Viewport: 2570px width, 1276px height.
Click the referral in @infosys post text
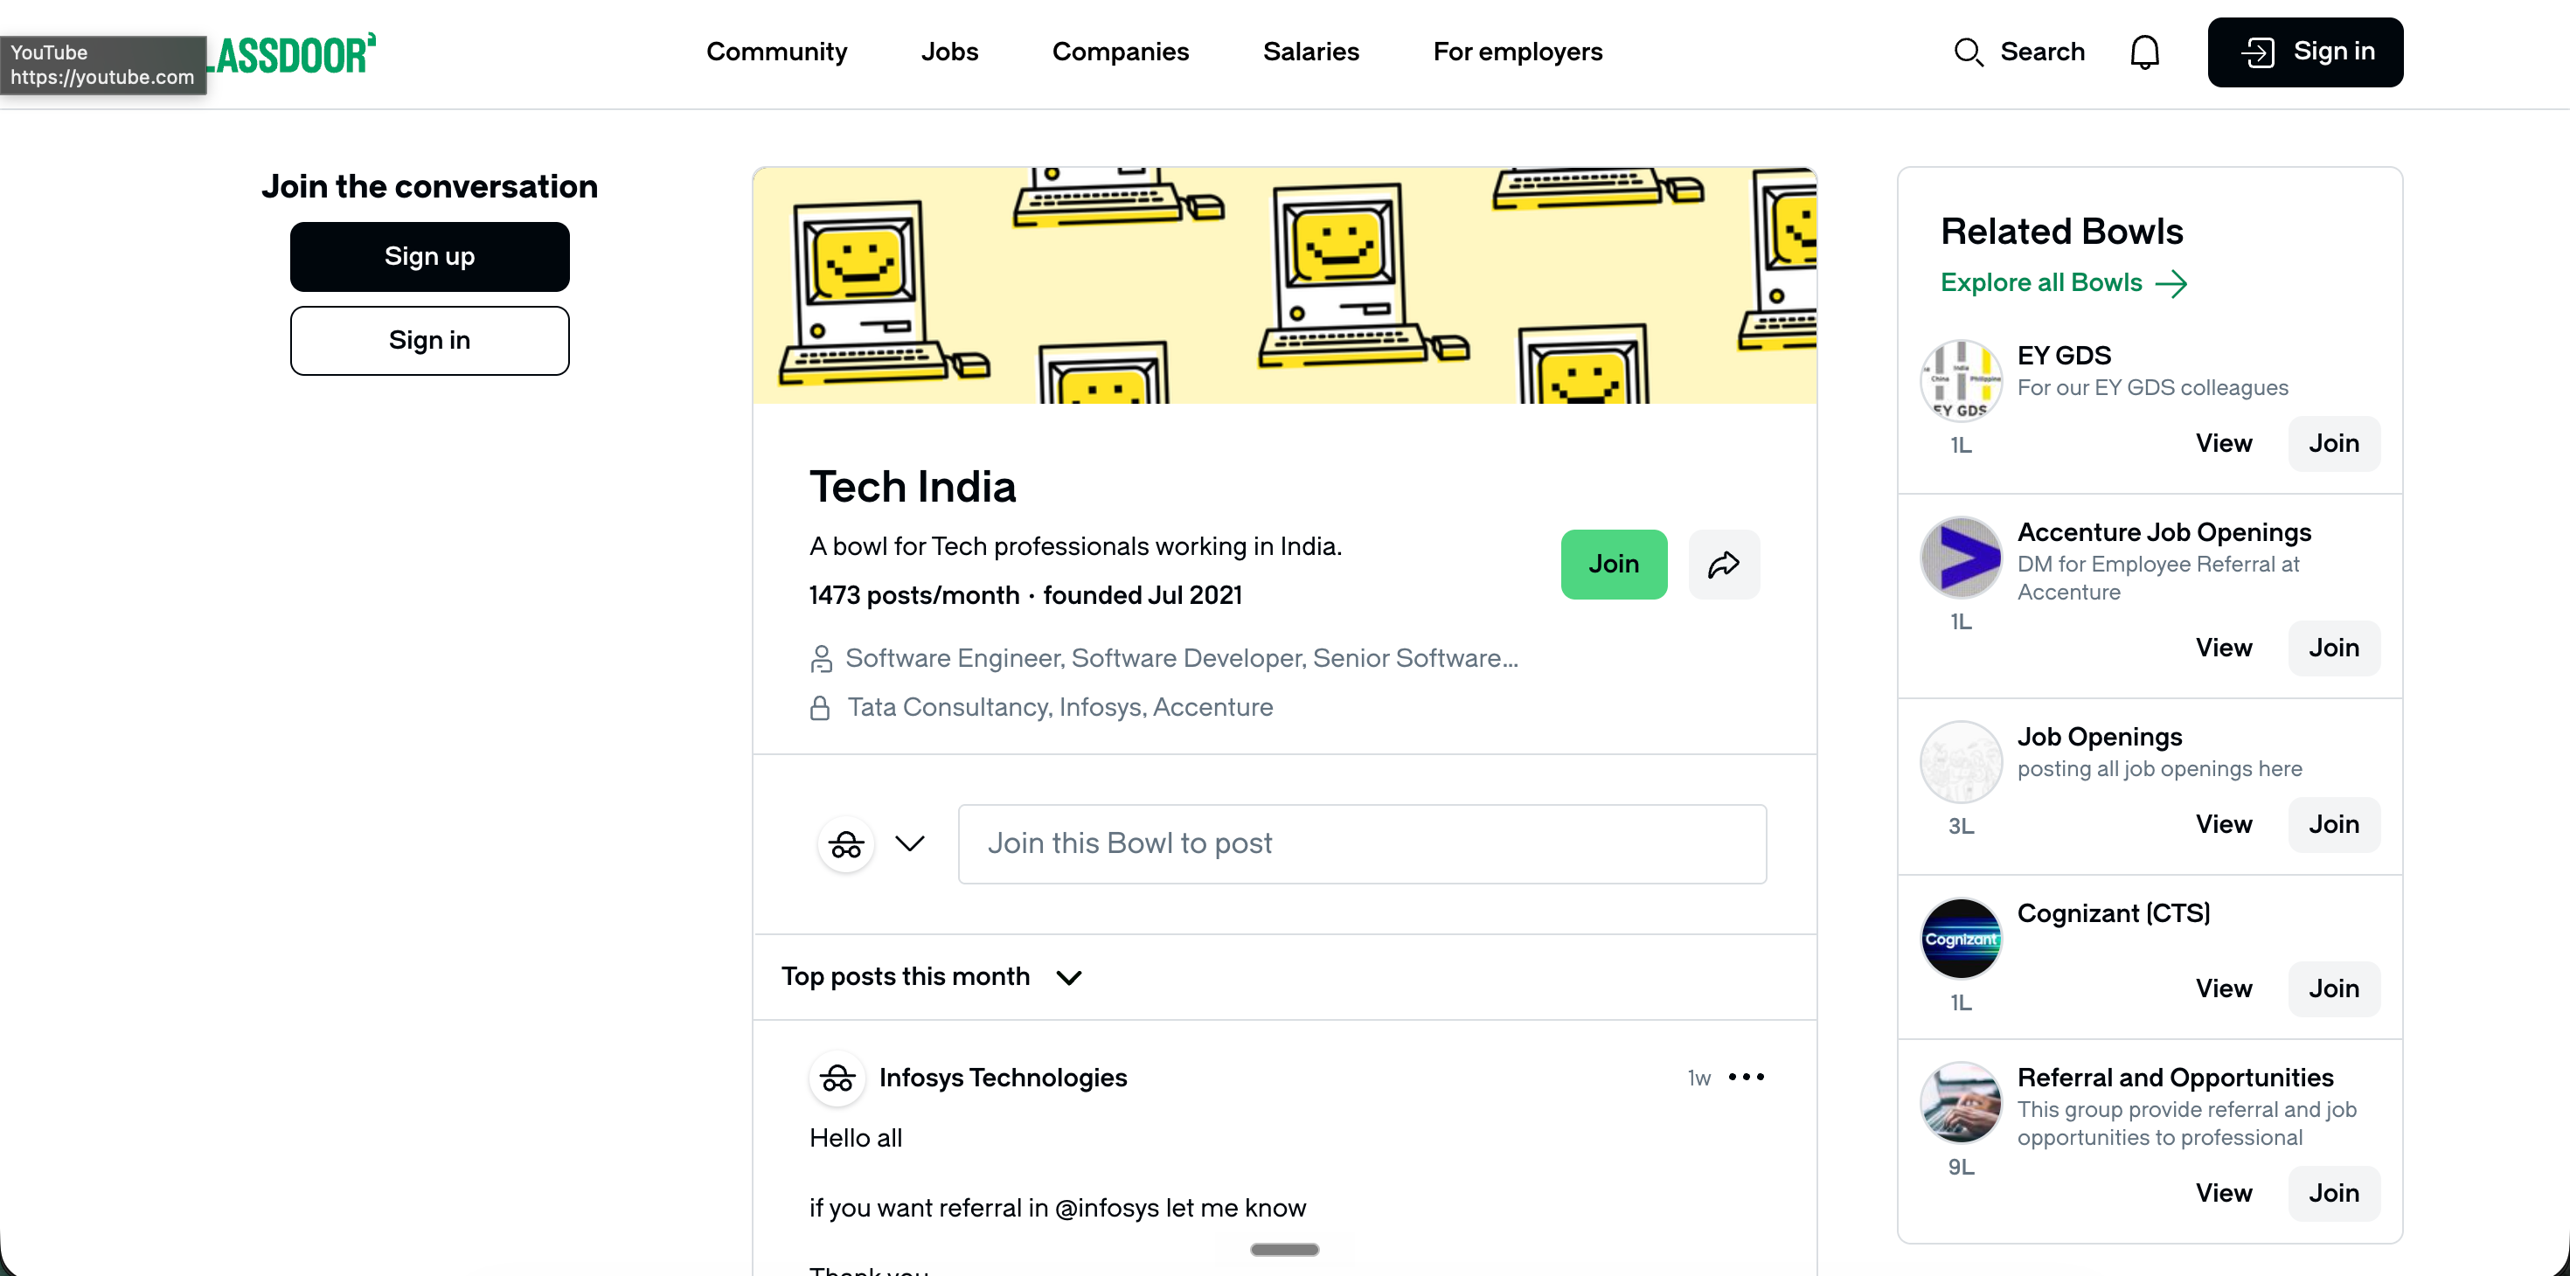coord(1057,1208)
